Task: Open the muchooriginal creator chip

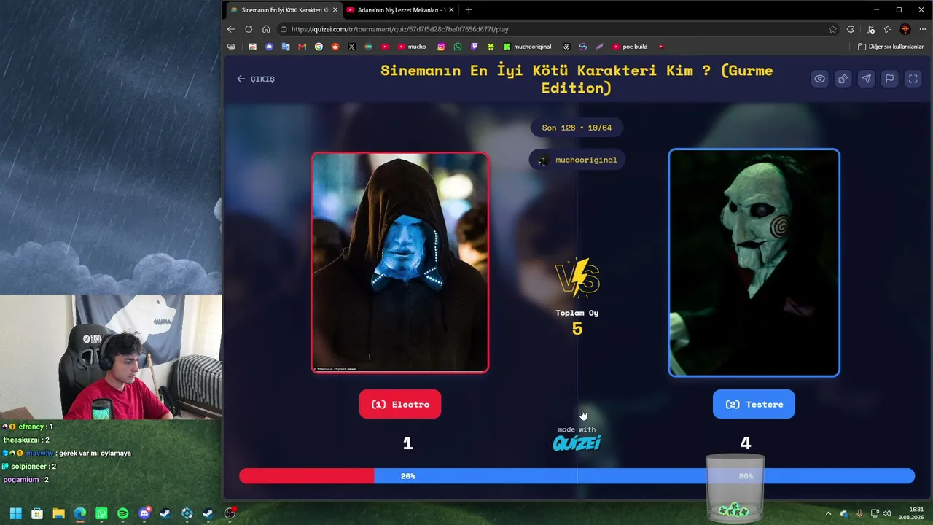Action: click(x=577, y=160)
